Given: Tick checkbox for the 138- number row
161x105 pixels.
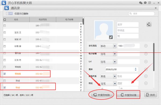Looking at the screenshot, I should click(5, 46).
